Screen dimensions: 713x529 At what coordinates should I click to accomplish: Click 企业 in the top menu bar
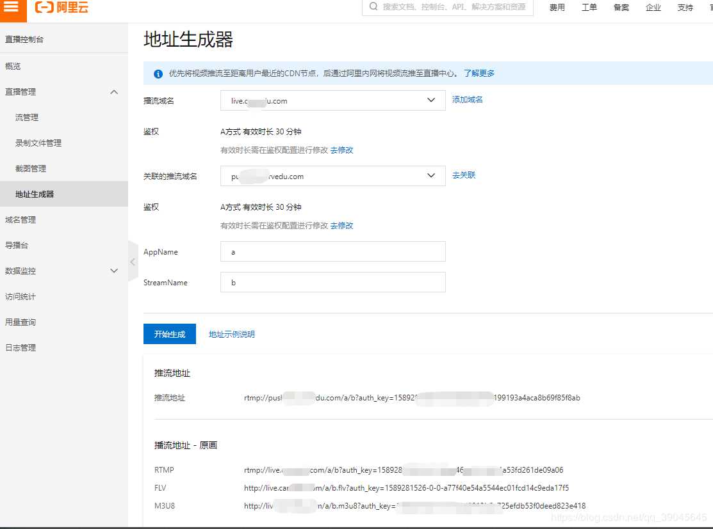pyautogui.click(x=653, y=8)
